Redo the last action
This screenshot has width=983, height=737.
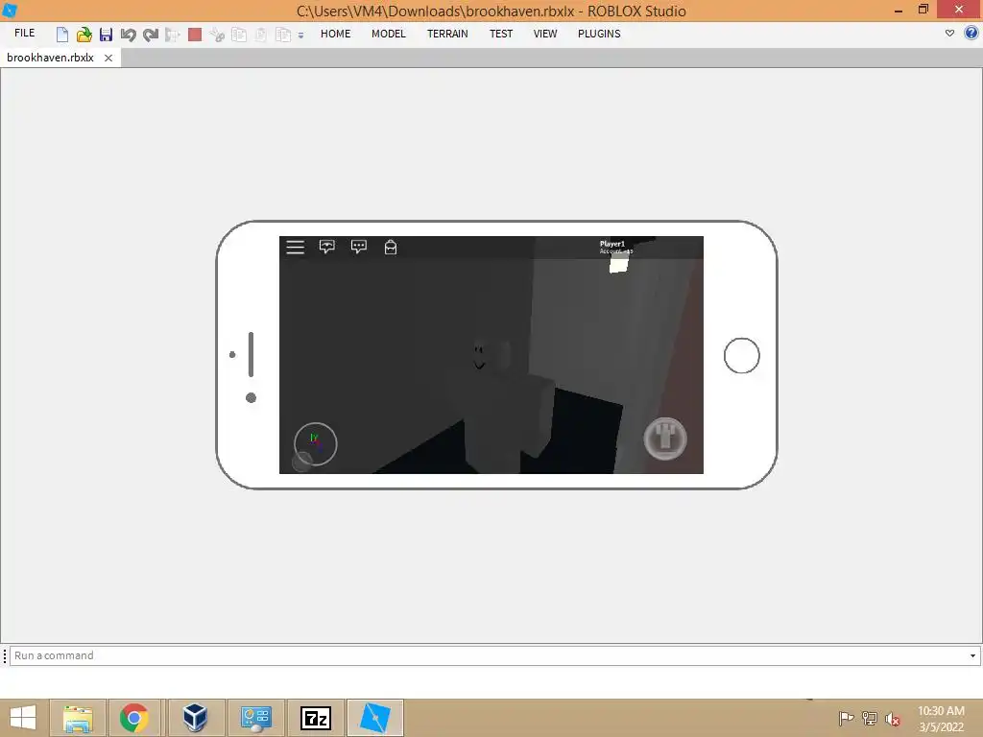coord(151,35)
